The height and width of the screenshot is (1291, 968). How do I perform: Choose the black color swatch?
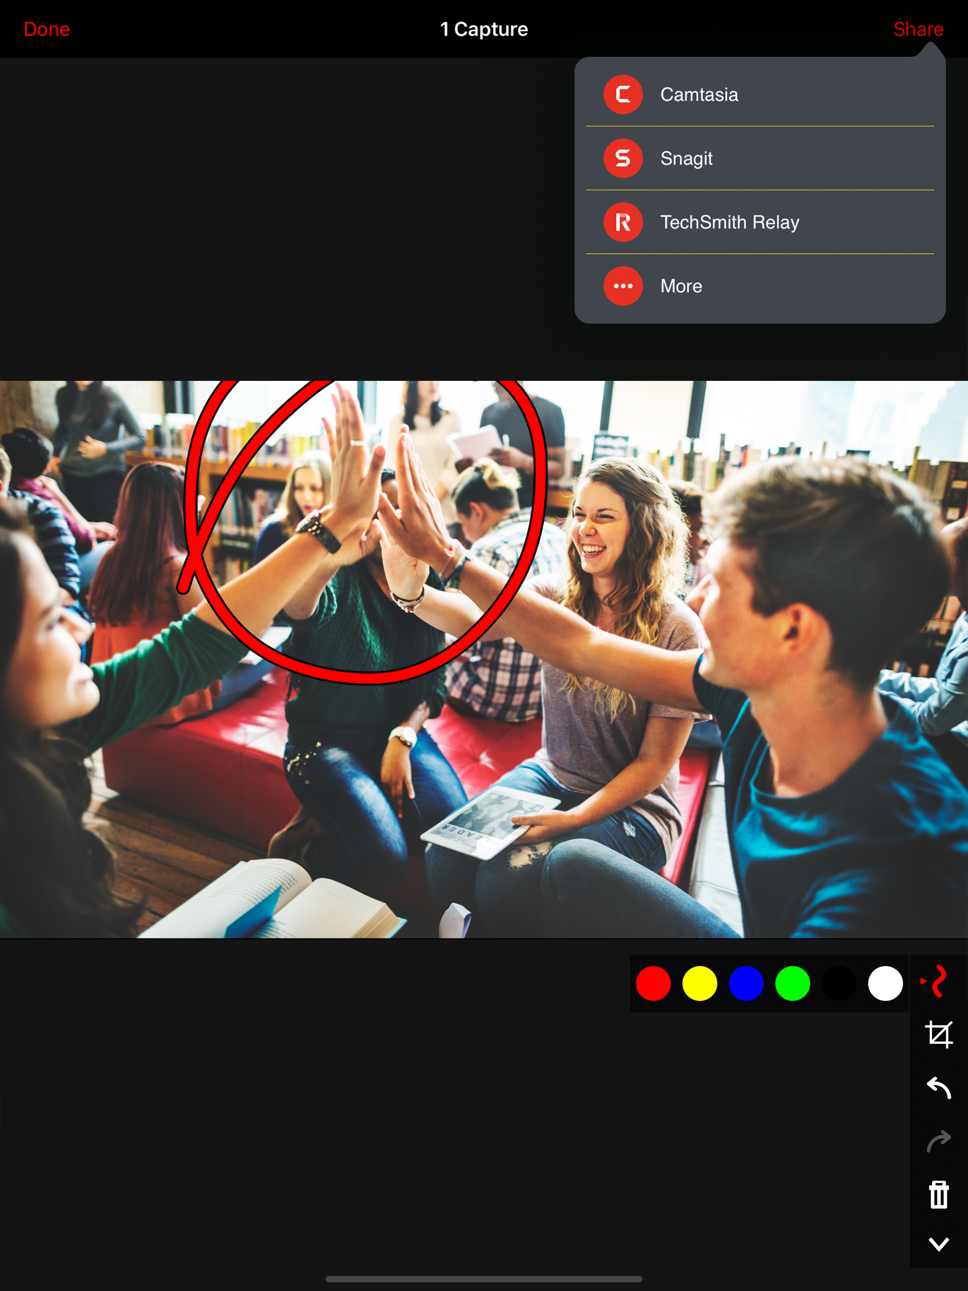click(839, 983)
